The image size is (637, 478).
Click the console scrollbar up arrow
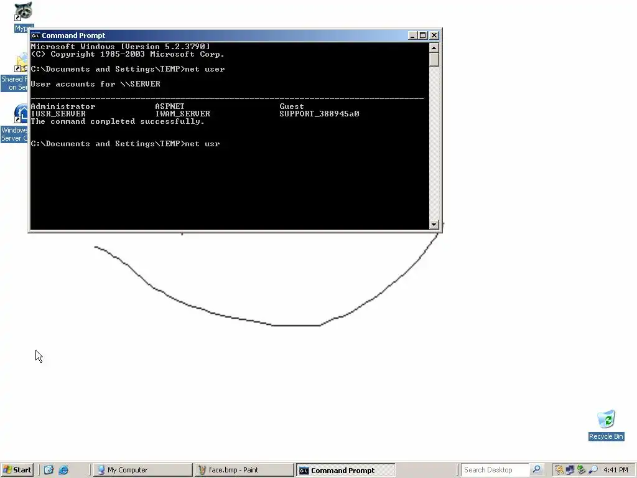point(434,47)
